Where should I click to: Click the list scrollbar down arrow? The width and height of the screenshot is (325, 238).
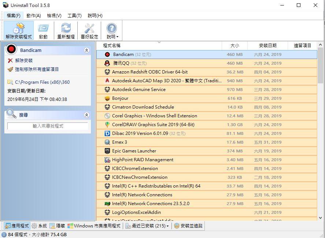click(x=321, y=218)
